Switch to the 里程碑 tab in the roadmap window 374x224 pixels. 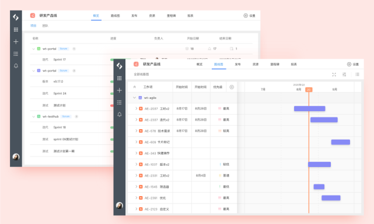coord(275,64)
